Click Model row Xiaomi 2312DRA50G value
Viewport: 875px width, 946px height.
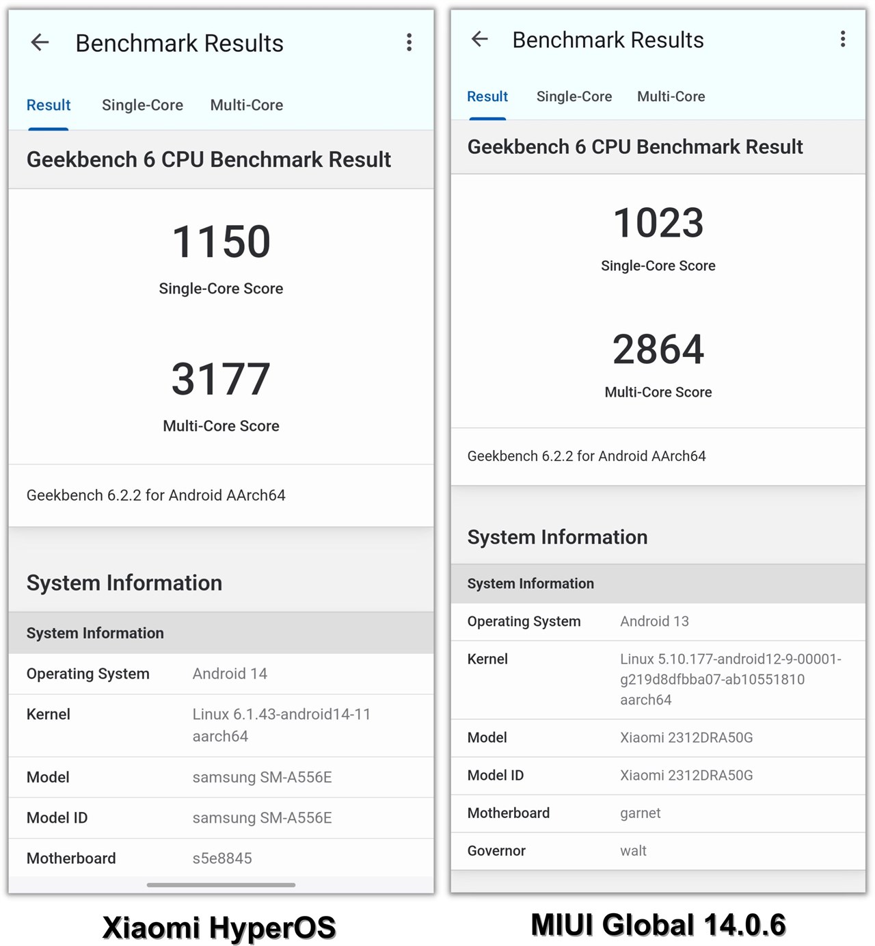(686, 737)
